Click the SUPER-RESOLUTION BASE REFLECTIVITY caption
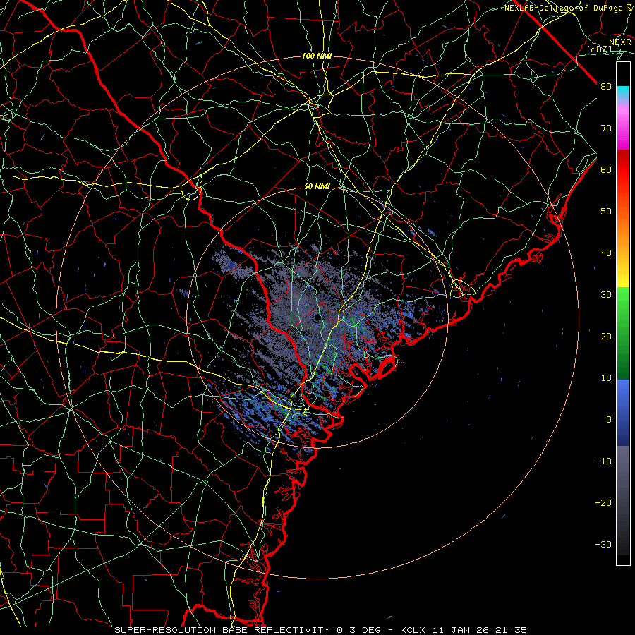The width and height of the screenshot is (635, 635). [222, 630]
